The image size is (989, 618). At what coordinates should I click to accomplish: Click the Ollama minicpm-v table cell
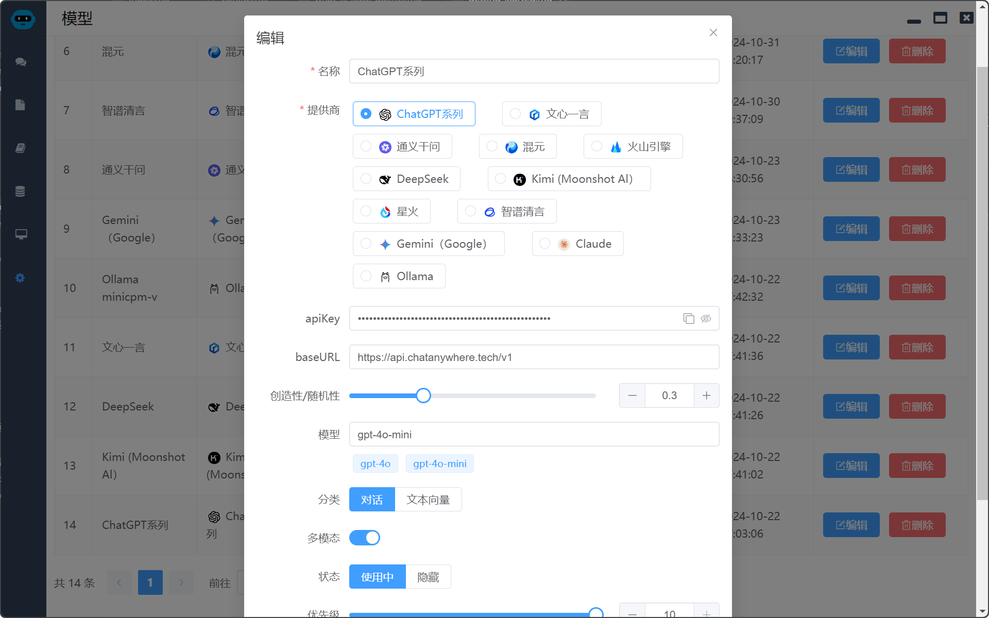pyautogui.click(x=144, y=288)
